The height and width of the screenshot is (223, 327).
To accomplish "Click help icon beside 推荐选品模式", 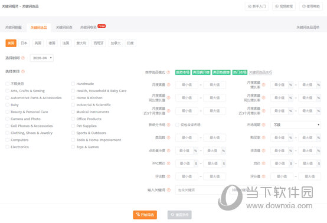I will click(x=168, y=73).
